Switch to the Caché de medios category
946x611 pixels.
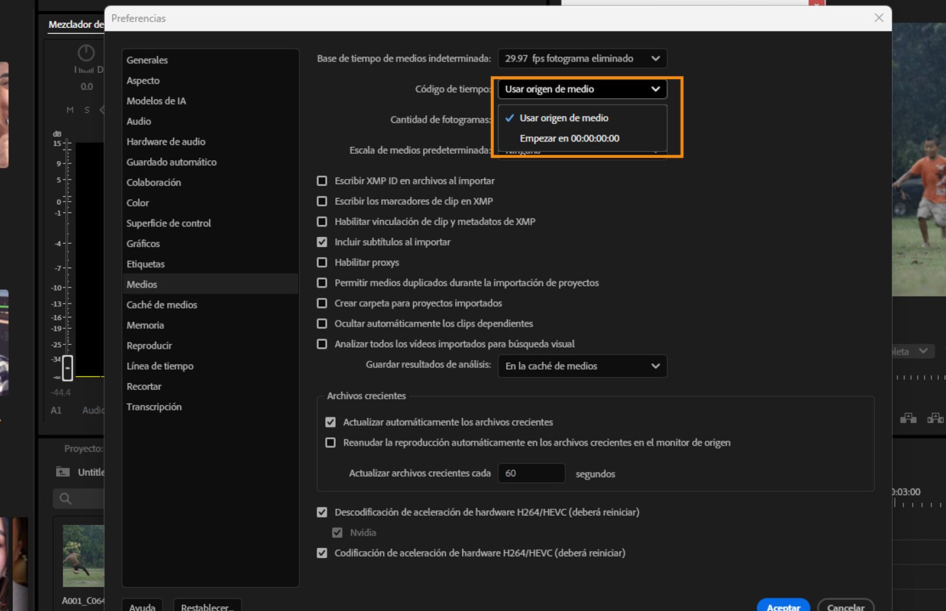click(x=162, y=305)
